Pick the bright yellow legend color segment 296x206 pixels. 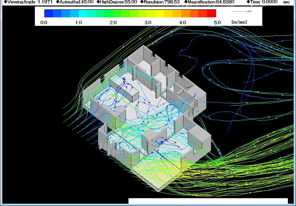[x=160, y=13]
